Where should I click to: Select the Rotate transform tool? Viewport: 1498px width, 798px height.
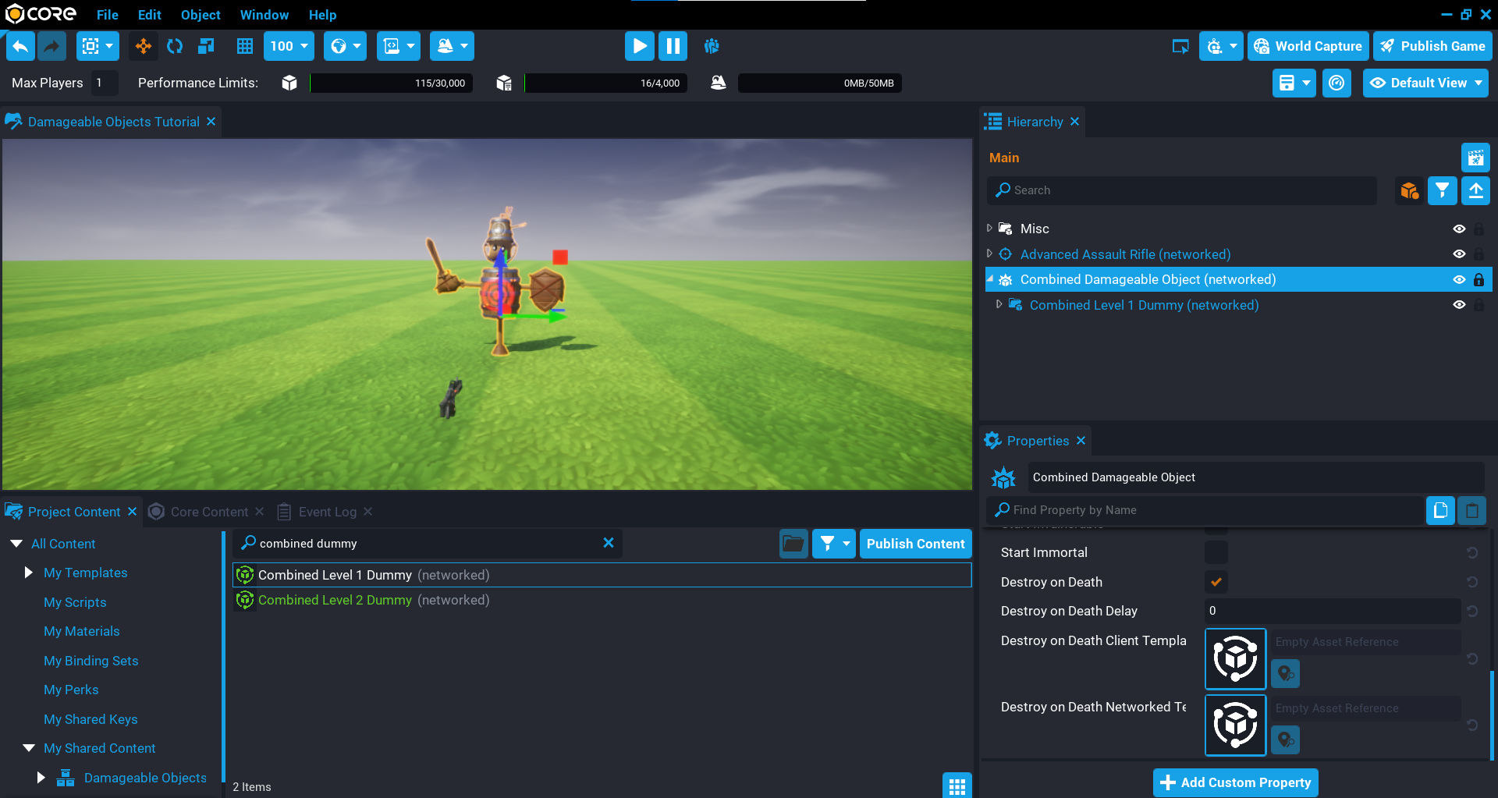click(x=175, y=46)
